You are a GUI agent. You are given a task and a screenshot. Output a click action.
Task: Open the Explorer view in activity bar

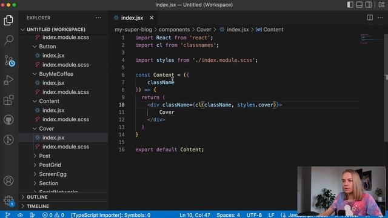(8, 20)
